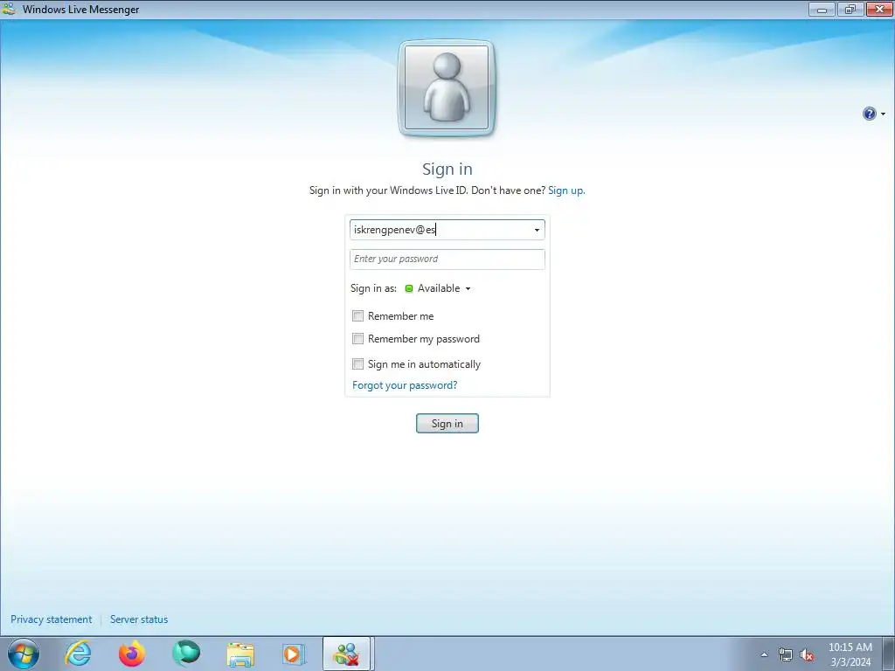Open the help menu dropdown arrow

pos(883,114)
